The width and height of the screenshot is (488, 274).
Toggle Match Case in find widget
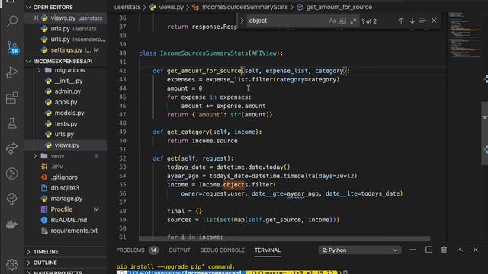pos(332,21)
